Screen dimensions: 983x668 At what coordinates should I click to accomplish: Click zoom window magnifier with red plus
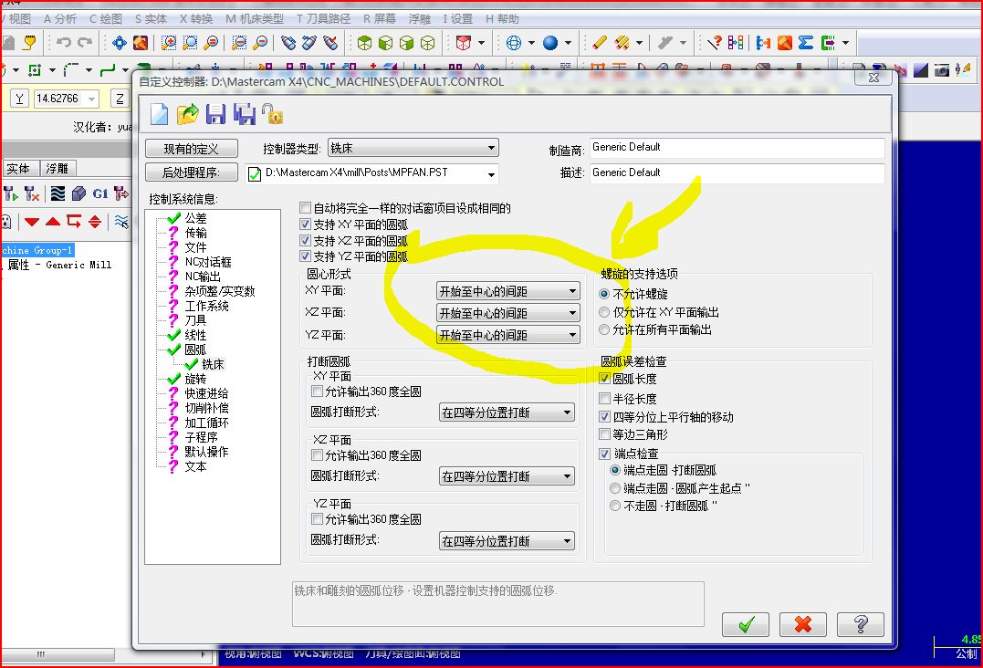click(x=169, y=43)
